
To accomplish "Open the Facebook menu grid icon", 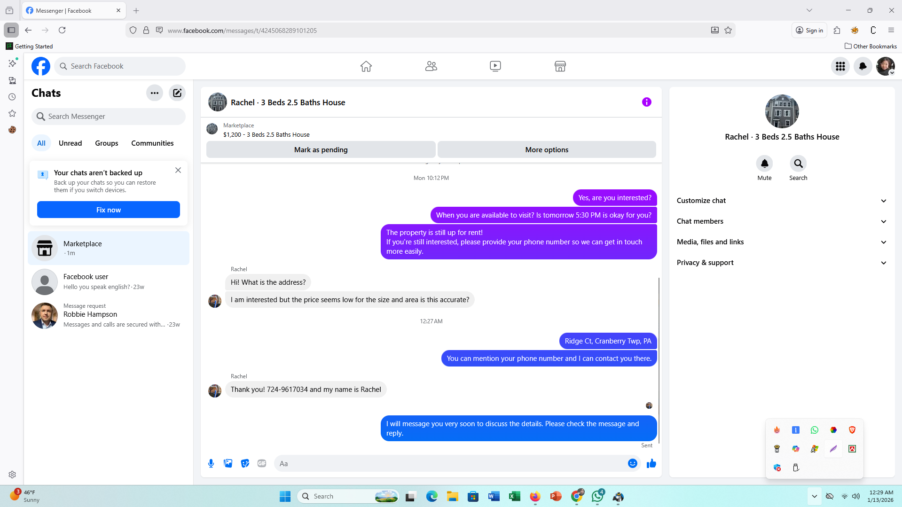I will [840, 66].
